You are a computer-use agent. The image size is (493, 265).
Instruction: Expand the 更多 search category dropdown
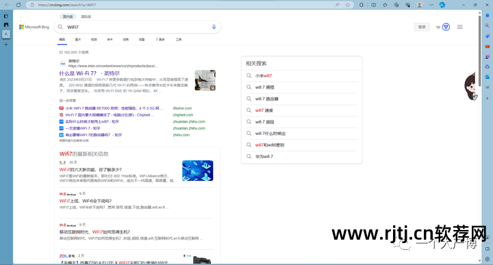pos(160,40)
